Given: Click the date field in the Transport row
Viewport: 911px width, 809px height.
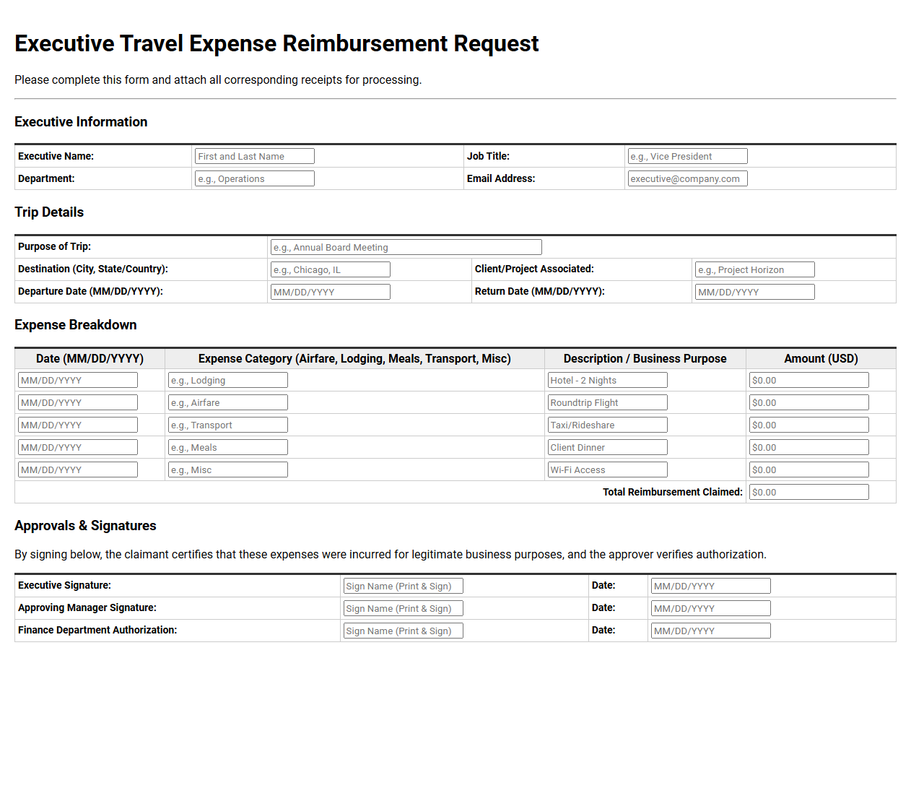Looking at the screenshot, I should click(x=78, y=425).
